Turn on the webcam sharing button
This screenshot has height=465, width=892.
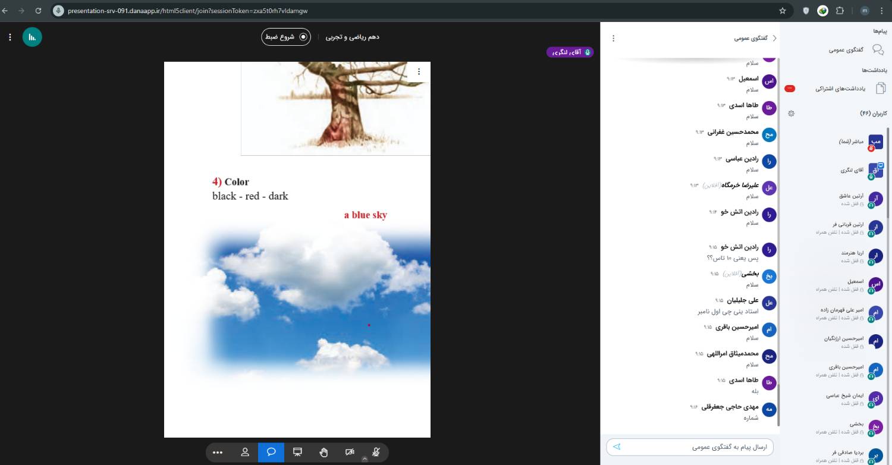(x=350, y=453)
